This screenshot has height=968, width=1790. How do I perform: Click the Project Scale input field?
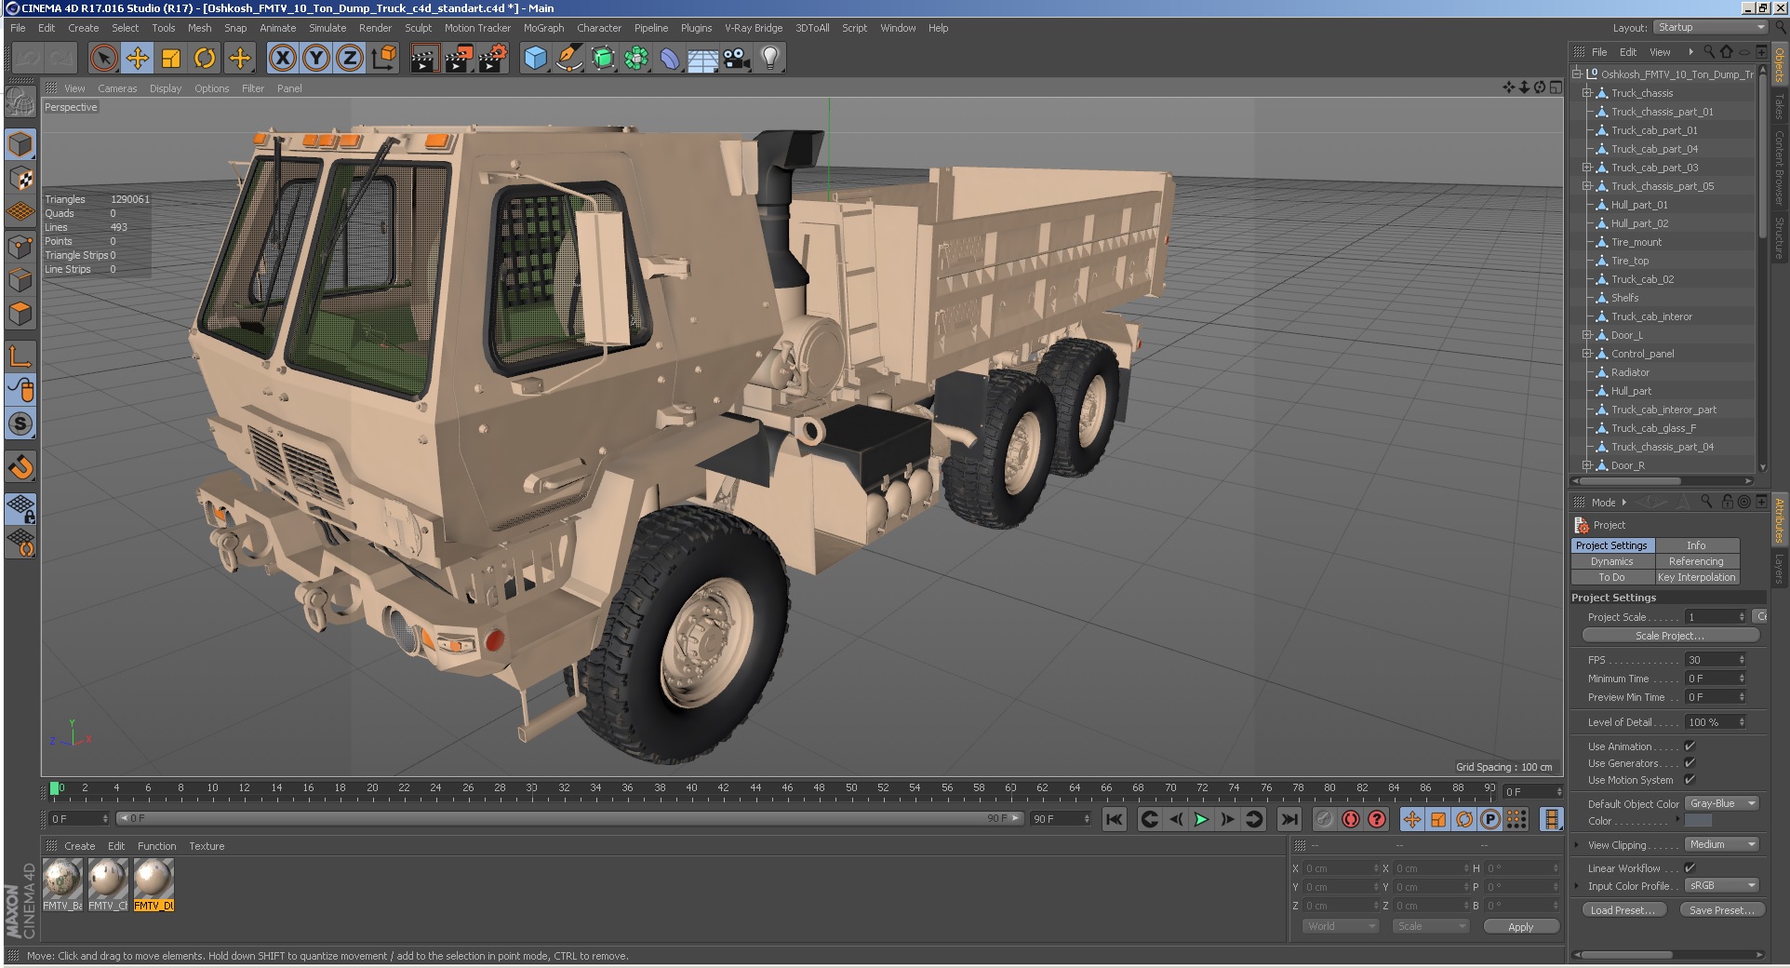coord(1716,617)
